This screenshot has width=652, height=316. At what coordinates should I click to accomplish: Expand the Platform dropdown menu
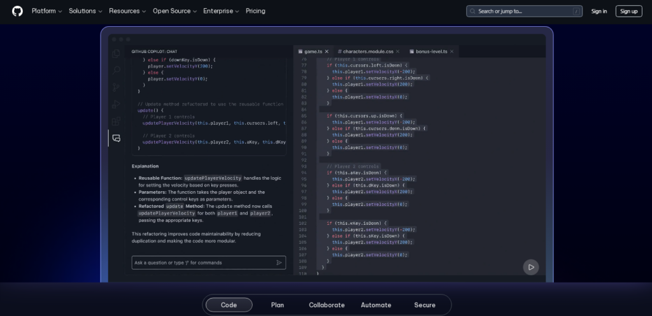coord(46,11)
